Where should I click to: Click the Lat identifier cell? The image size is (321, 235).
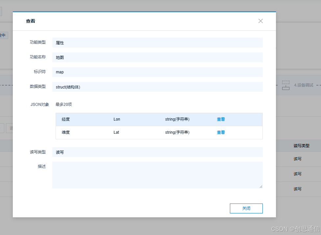[116, 132]
